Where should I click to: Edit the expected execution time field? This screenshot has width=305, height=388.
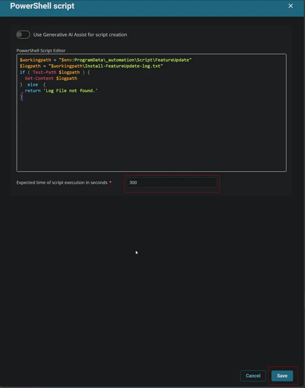pos(172,183)
